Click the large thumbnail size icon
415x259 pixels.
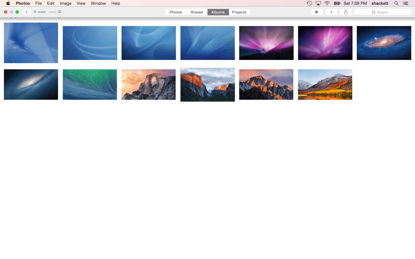(60, 12)
